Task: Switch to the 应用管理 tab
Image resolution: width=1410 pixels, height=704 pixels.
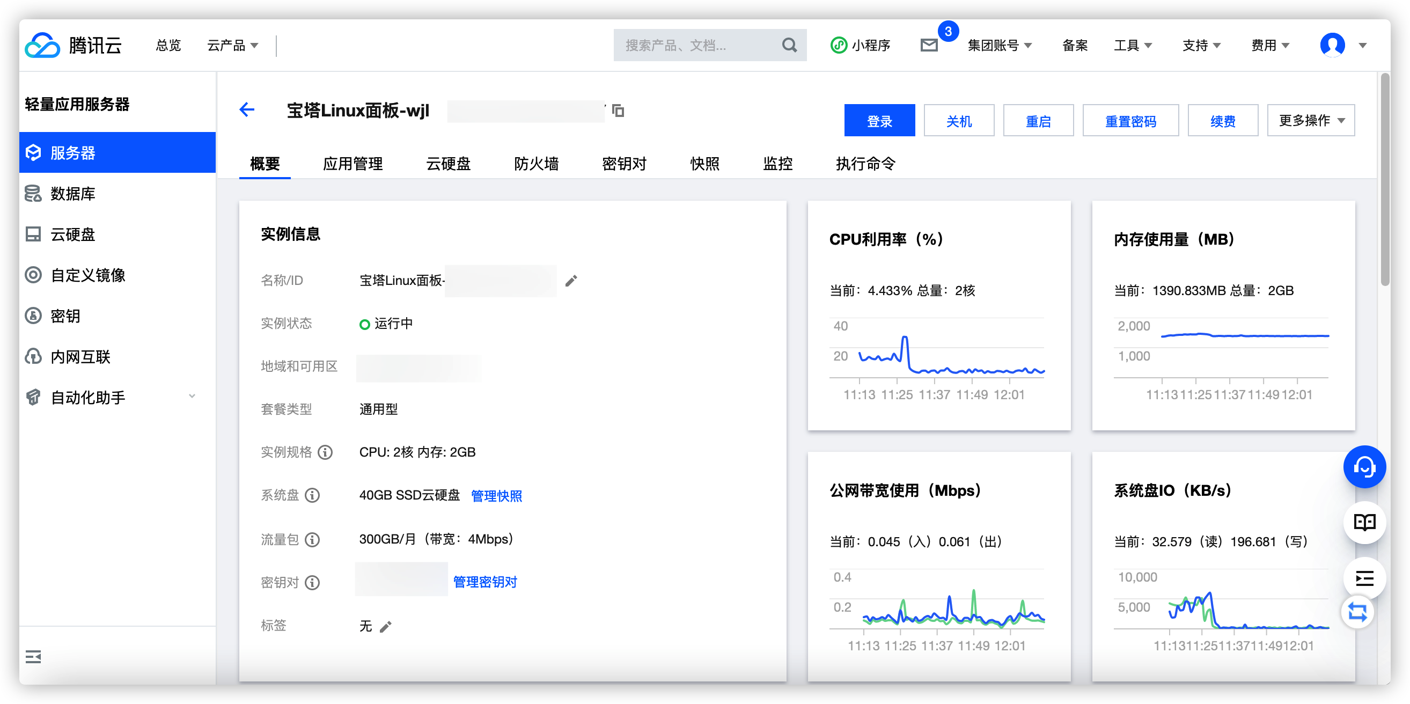Action: pos(352,164)
